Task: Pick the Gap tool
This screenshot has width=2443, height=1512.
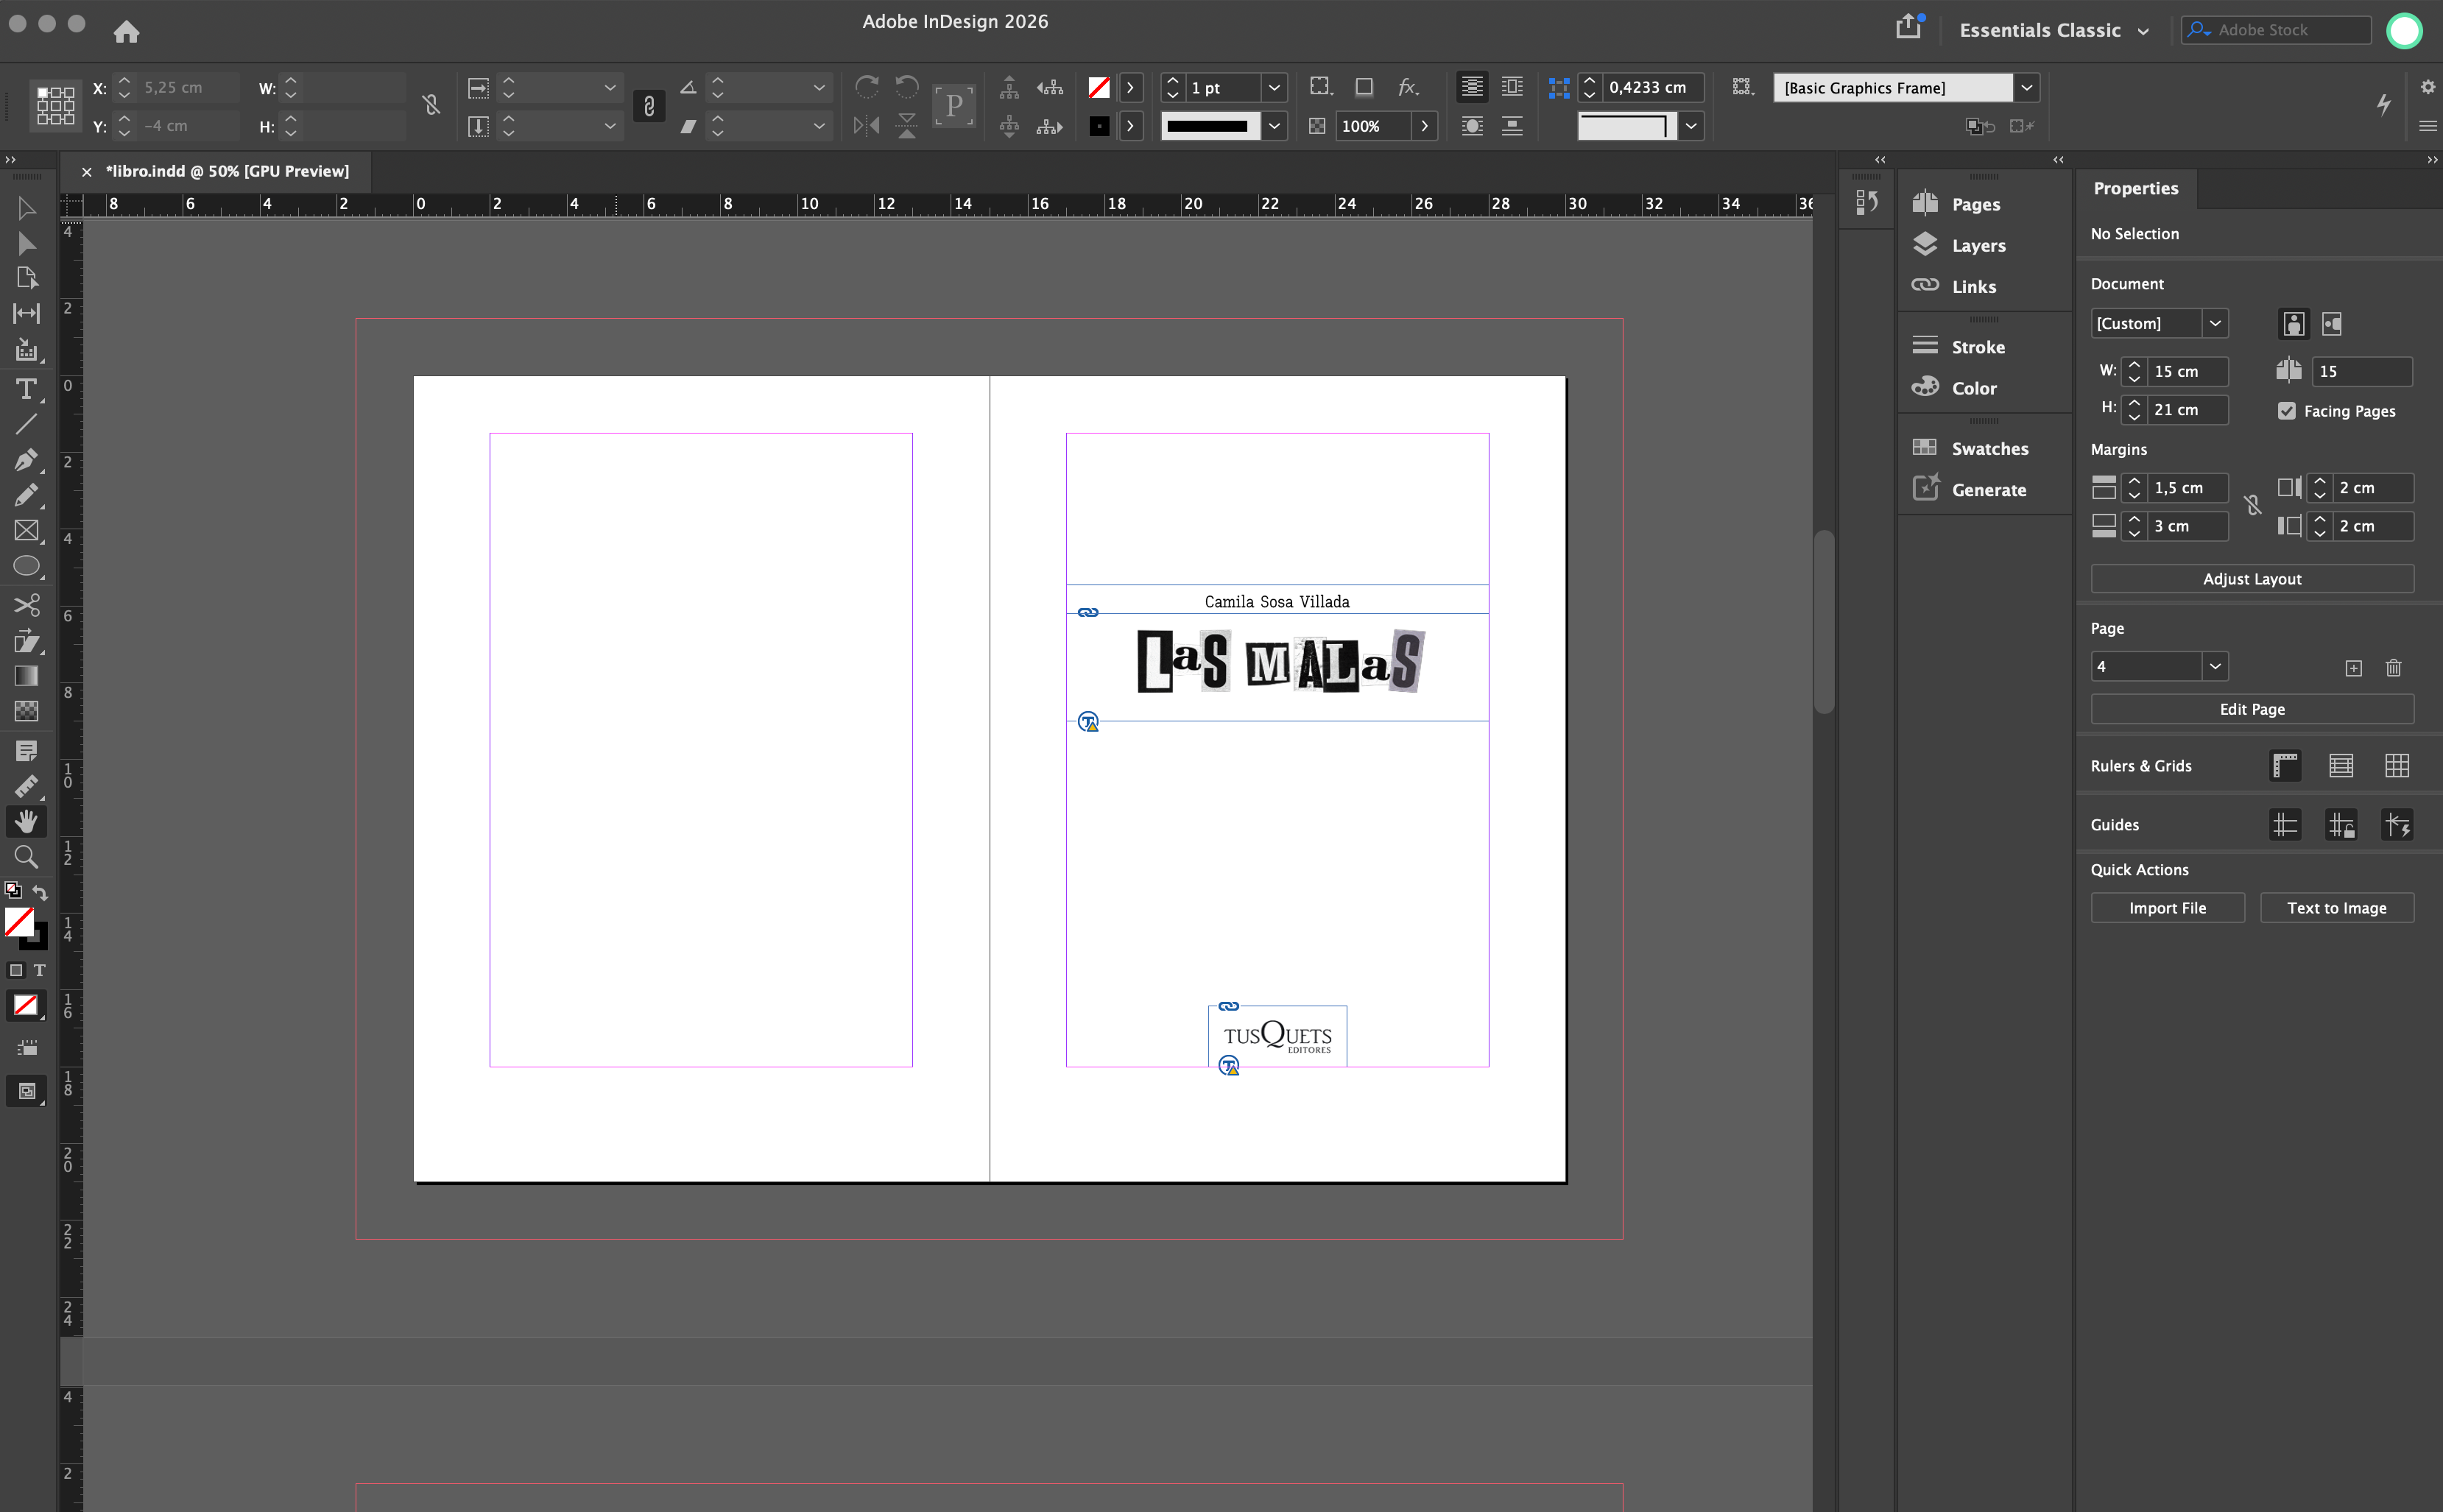Action: pyautogui.click(x=26, y=314)
